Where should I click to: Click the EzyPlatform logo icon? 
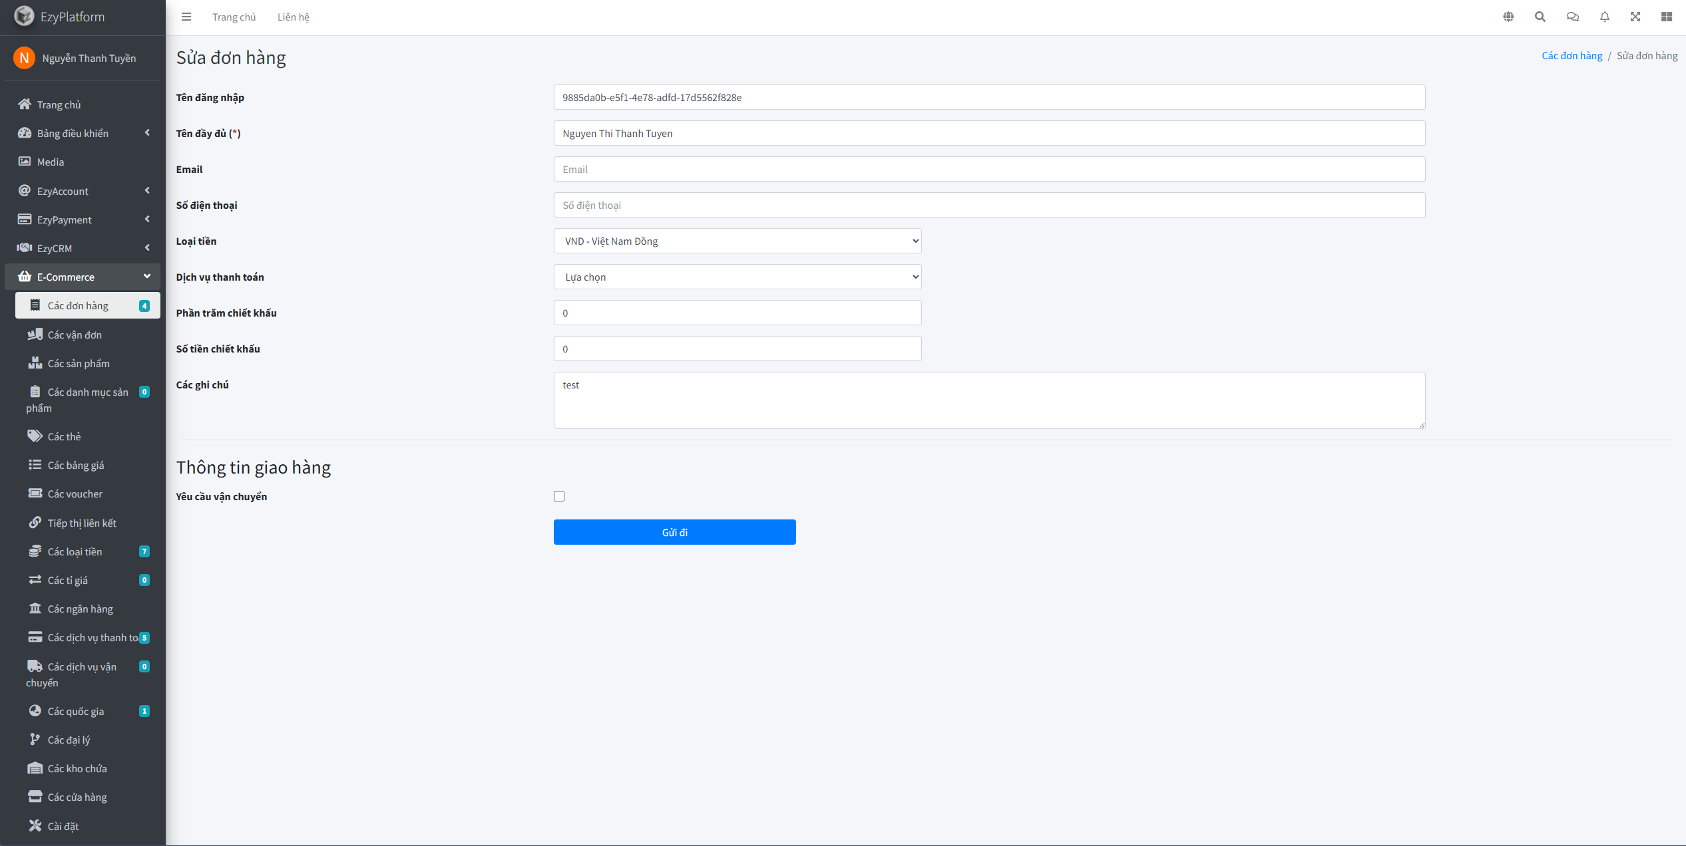pos(24,16)
